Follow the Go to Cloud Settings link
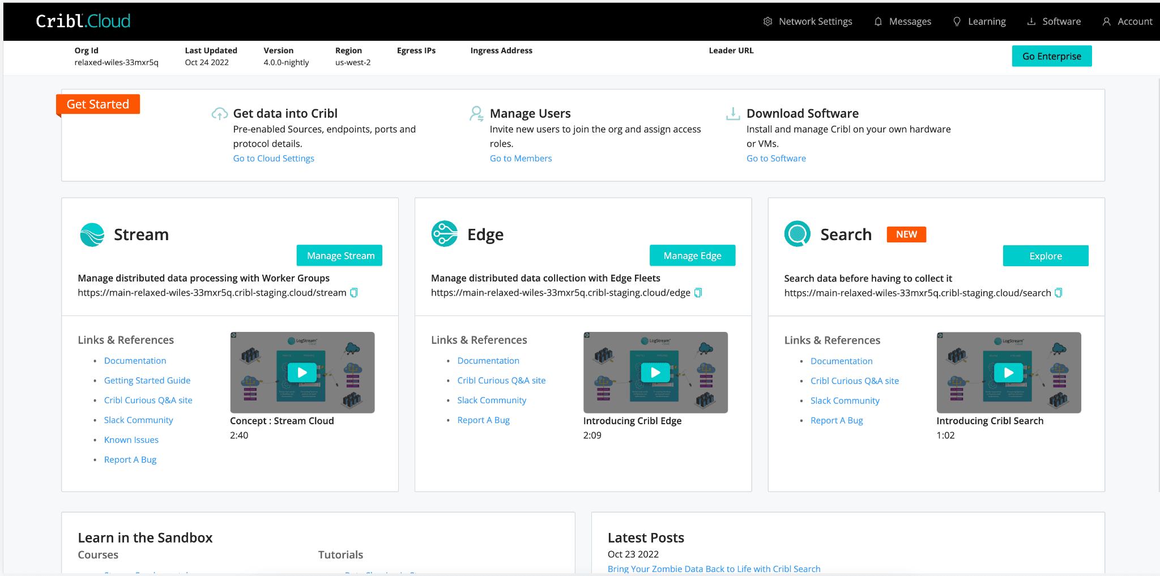 click(274, 159)
